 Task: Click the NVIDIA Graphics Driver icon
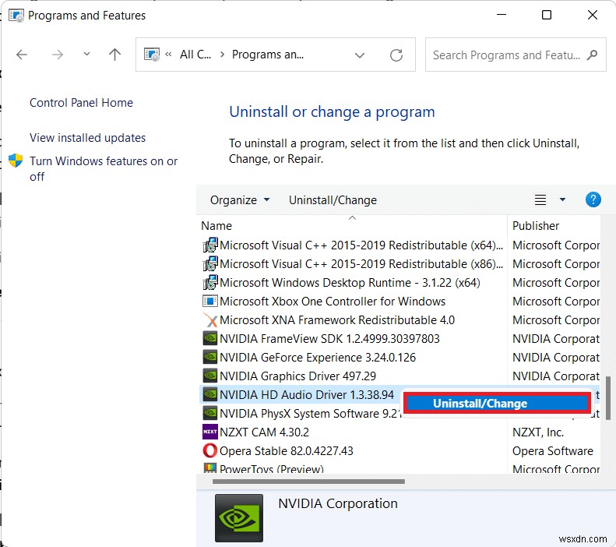point(209,376)
